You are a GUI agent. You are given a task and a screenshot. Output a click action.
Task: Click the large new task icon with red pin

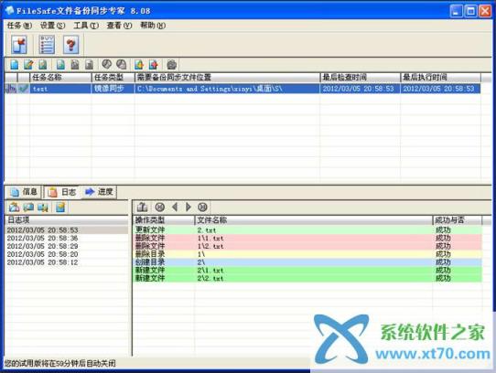pyautogui.click(x=19, y=44)
